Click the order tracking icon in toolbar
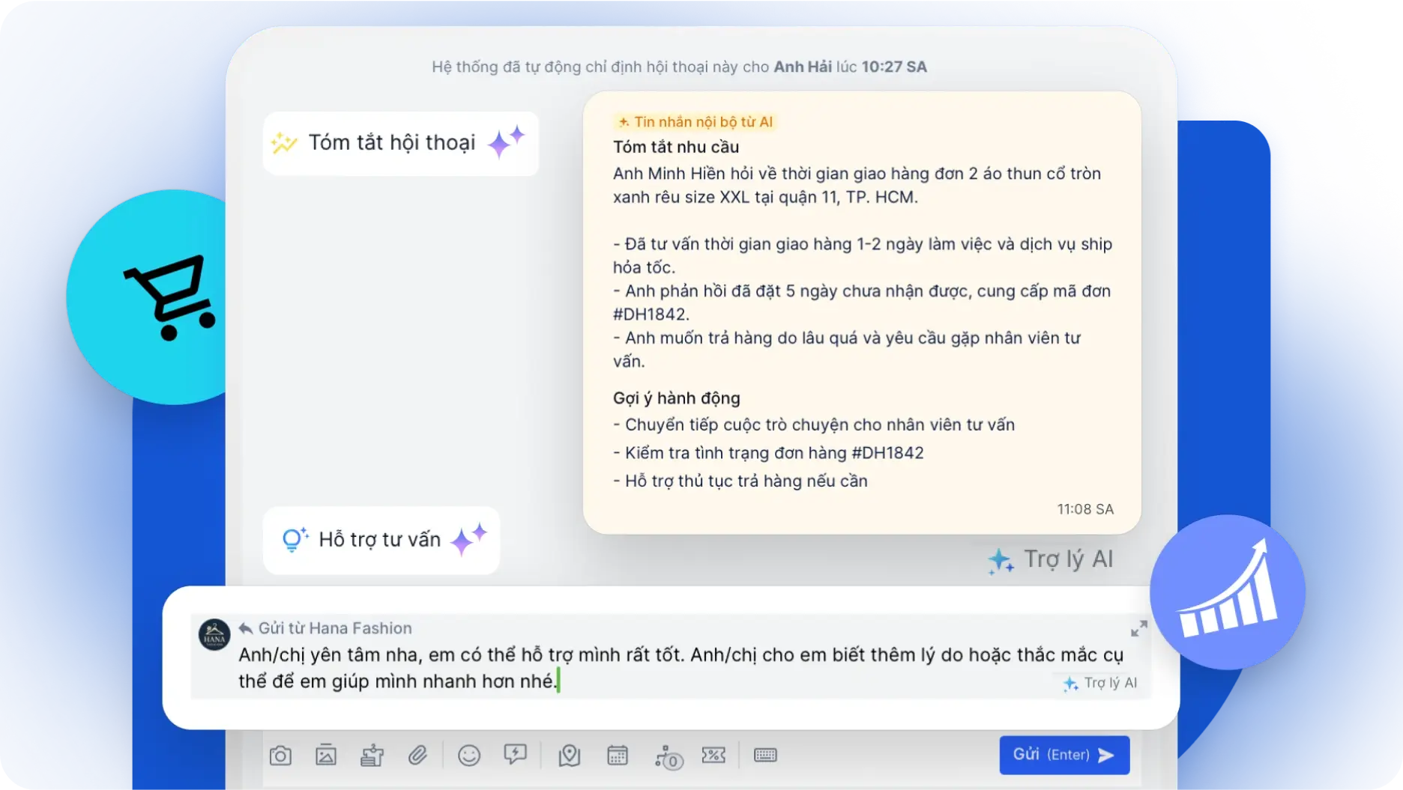The image size is (1403, 790). tap(669, 756)
